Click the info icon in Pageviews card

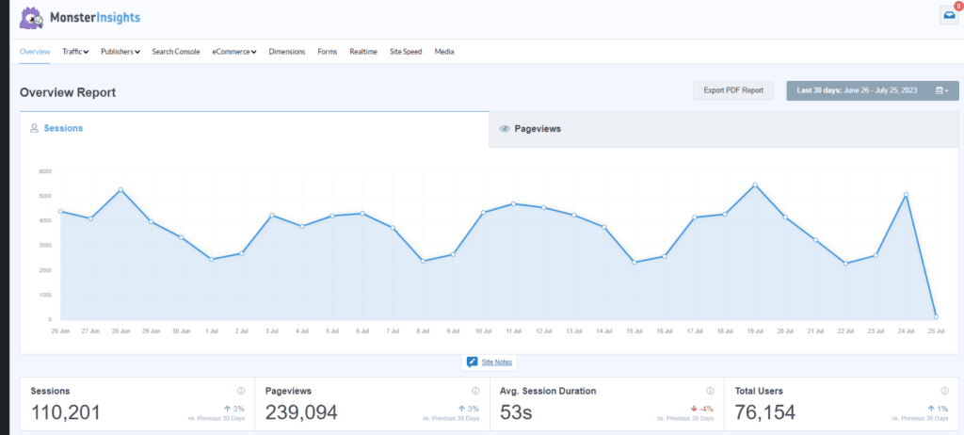[x=475, y=391]
